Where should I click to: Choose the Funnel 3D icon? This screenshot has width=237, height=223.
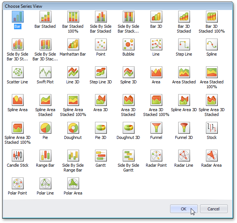pyautogui.click(x=184, y=128)
